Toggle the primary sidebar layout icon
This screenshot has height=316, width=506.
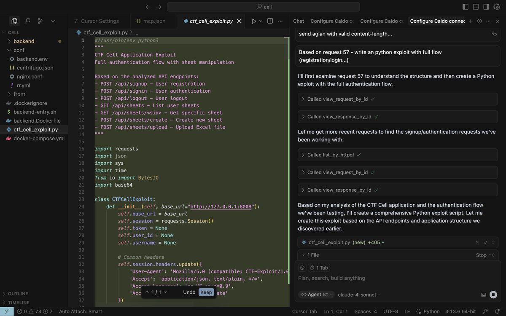pos(466,7)
